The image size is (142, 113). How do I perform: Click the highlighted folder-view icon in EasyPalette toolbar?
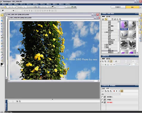[106, 19]
